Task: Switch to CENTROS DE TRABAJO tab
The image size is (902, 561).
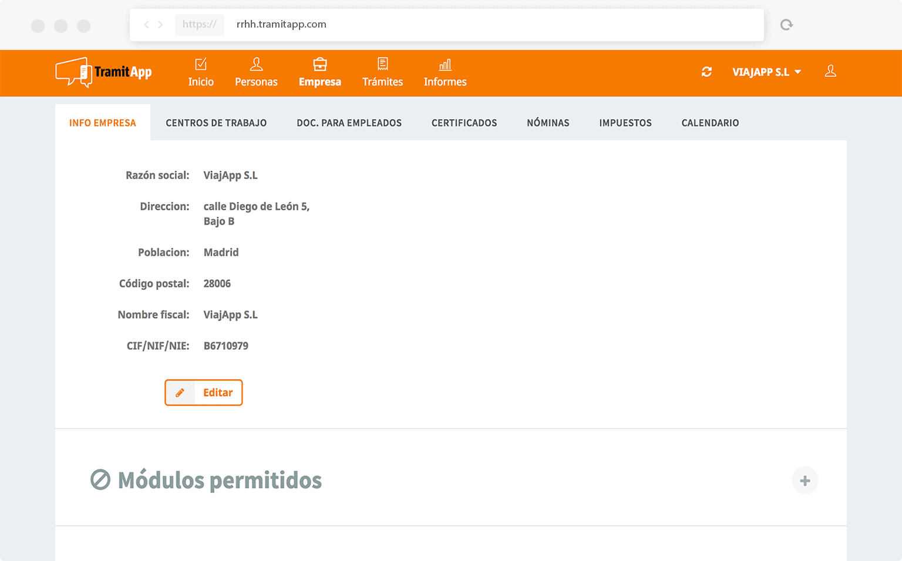Action: tap(216, 123)
